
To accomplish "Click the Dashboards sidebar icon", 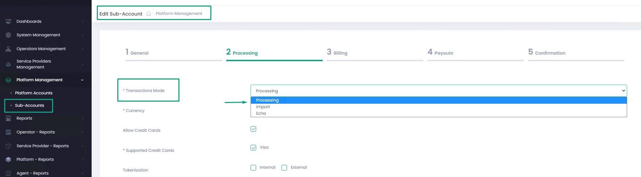I will [x=8, y=21].
